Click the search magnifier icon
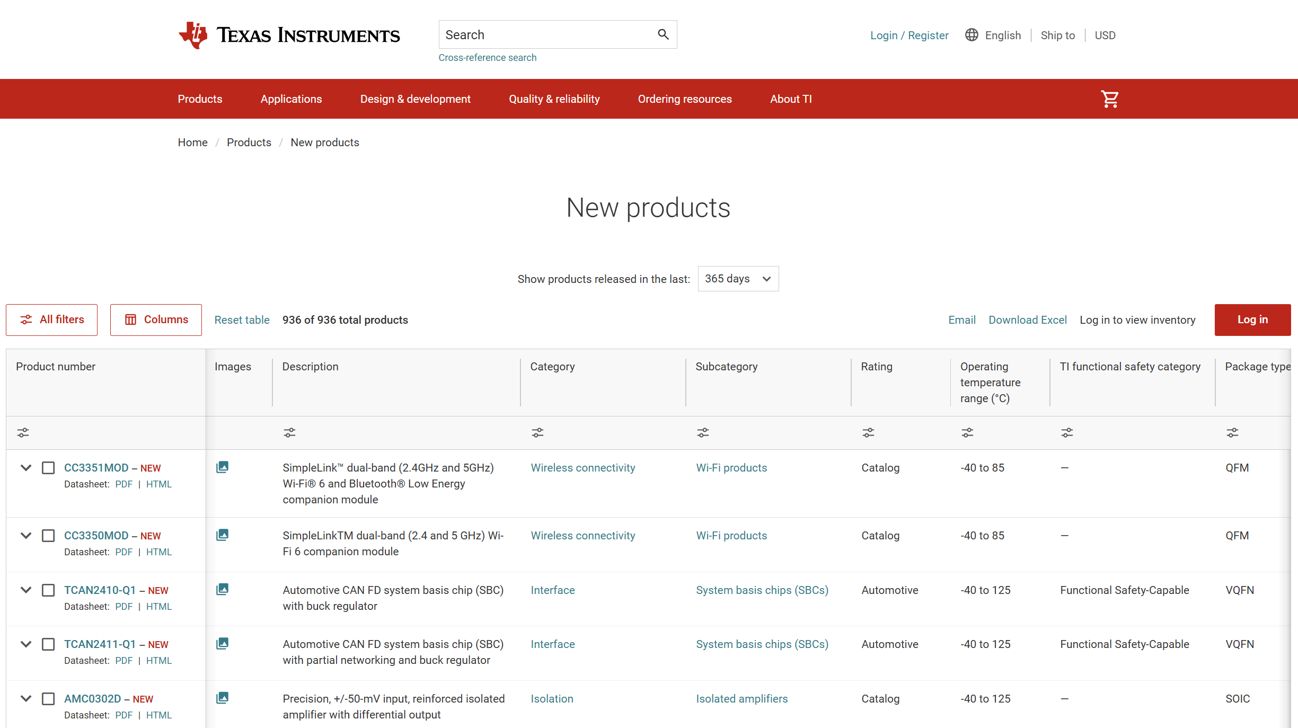This screenshot has height=728, width=1298. click(x=663, y=34)
